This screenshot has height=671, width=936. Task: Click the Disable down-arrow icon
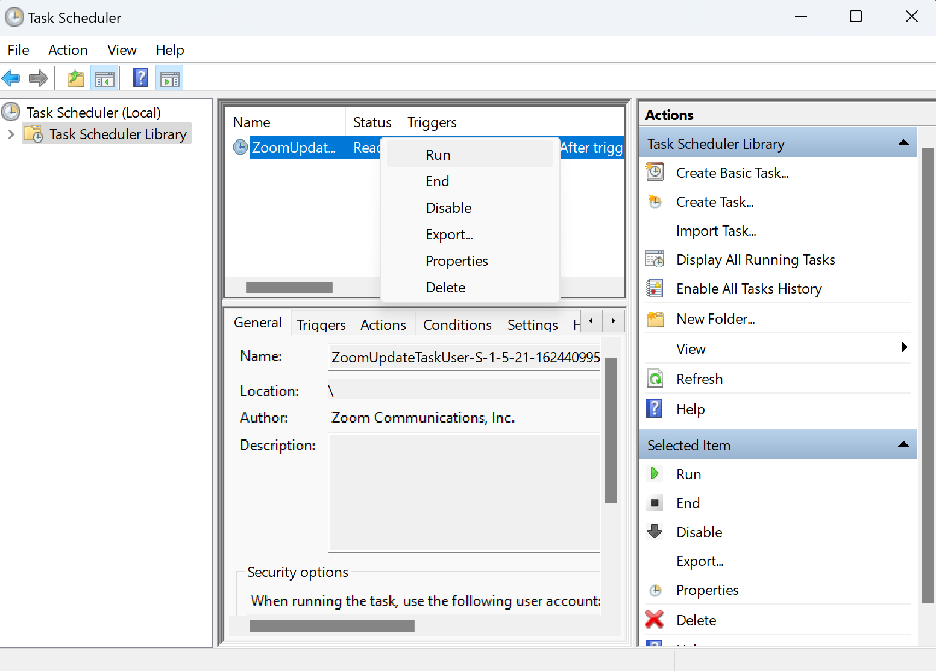click(x=655, y=531)
